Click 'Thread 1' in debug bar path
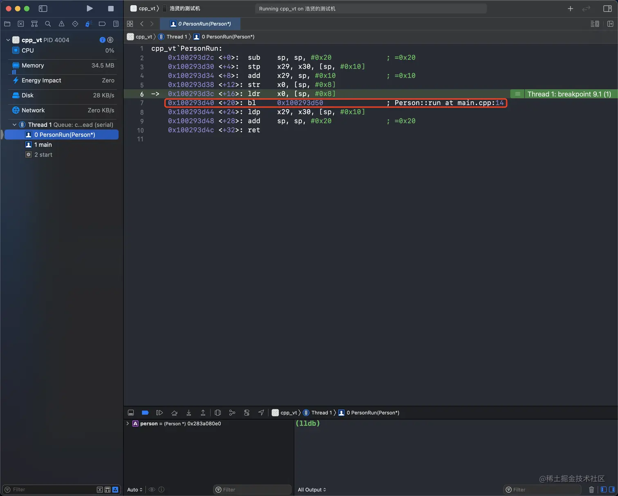The height and width of the screenshot is (496, 618). [x=318, y=413]
